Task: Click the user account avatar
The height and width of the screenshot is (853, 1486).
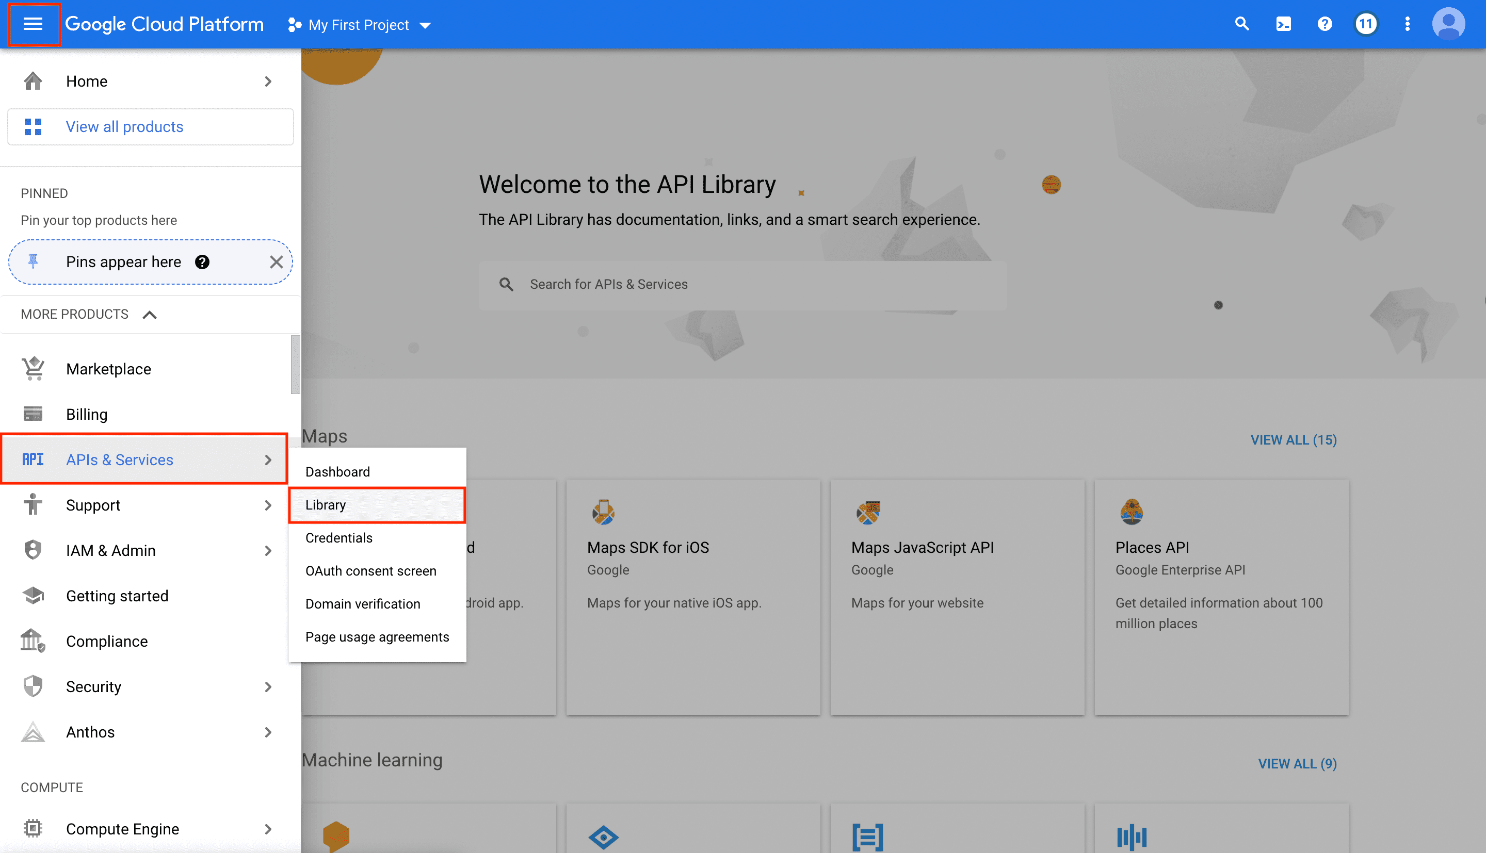Action: point(1448,24)
